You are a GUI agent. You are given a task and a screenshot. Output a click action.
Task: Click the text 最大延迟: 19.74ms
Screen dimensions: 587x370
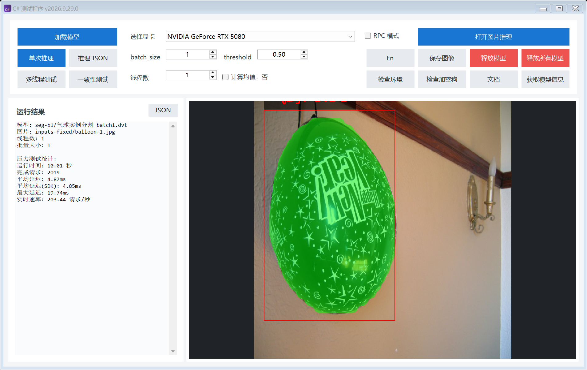pyautogui.click(x=43, y=193)
